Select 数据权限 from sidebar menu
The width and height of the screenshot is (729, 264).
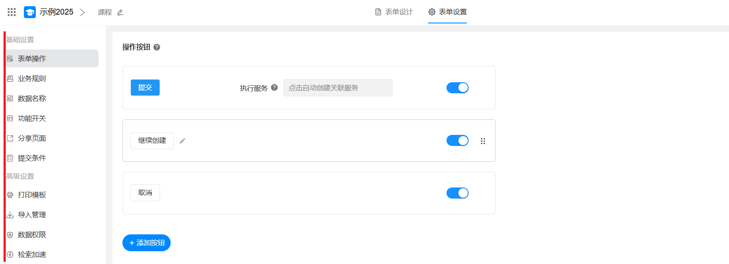32,235
